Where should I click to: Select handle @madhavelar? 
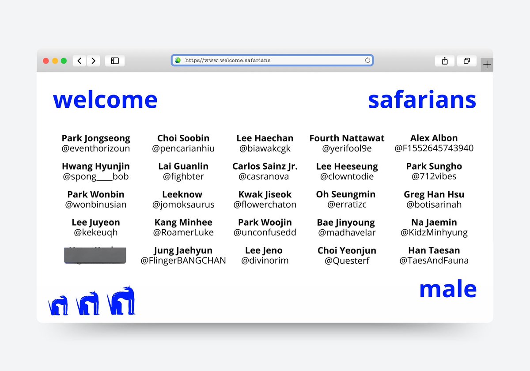tap(347, 233)
